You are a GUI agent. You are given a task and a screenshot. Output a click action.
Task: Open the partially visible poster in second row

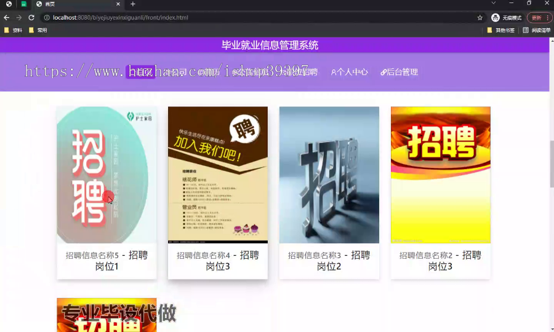[106, 315]
